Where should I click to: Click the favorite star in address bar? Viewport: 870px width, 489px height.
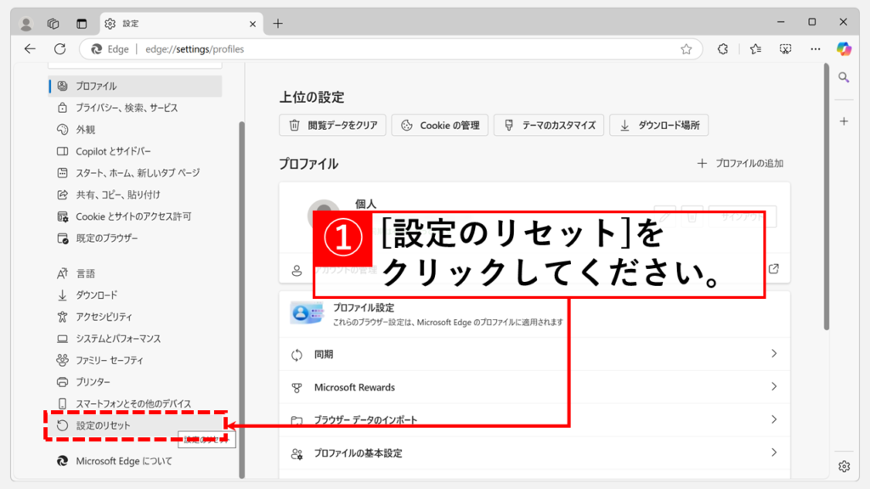pos(686,49)
